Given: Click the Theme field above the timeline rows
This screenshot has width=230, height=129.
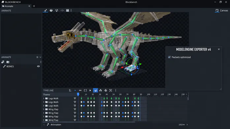Looking at the screenshot, I should tap(60, 95).
